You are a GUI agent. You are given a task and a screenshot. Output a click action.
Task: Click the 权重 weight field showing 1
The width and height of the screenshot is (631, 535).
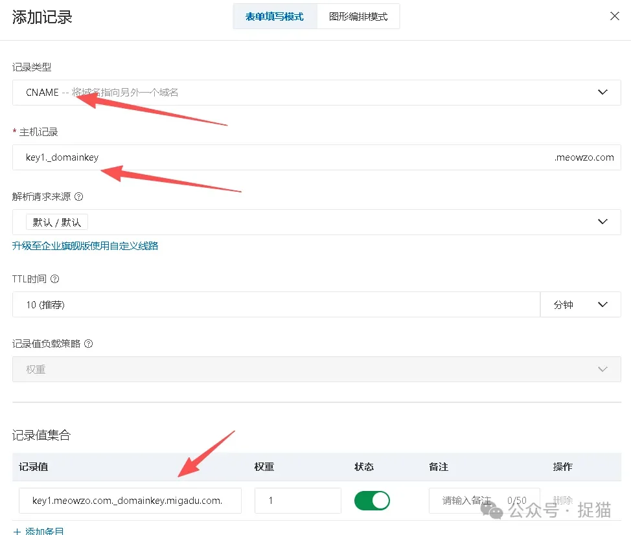point(297,500)
